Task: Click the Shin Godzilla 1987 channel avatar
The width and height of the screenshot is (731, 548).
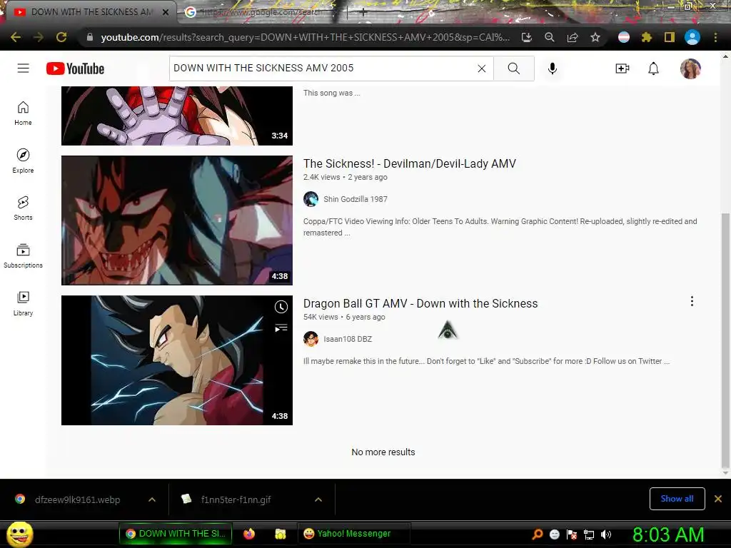Action: [311, 199]
